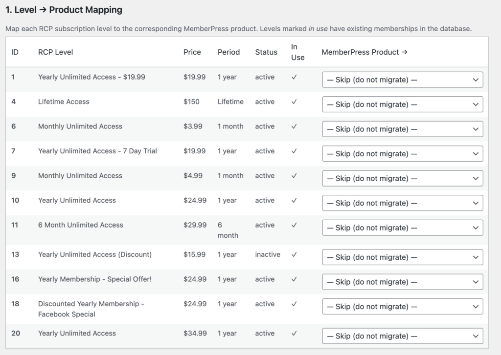Open product dropdown for $24.99 Yearly Unlimited Access
Viewport: 501px width, 355px height.
click(x=402, y=203)
